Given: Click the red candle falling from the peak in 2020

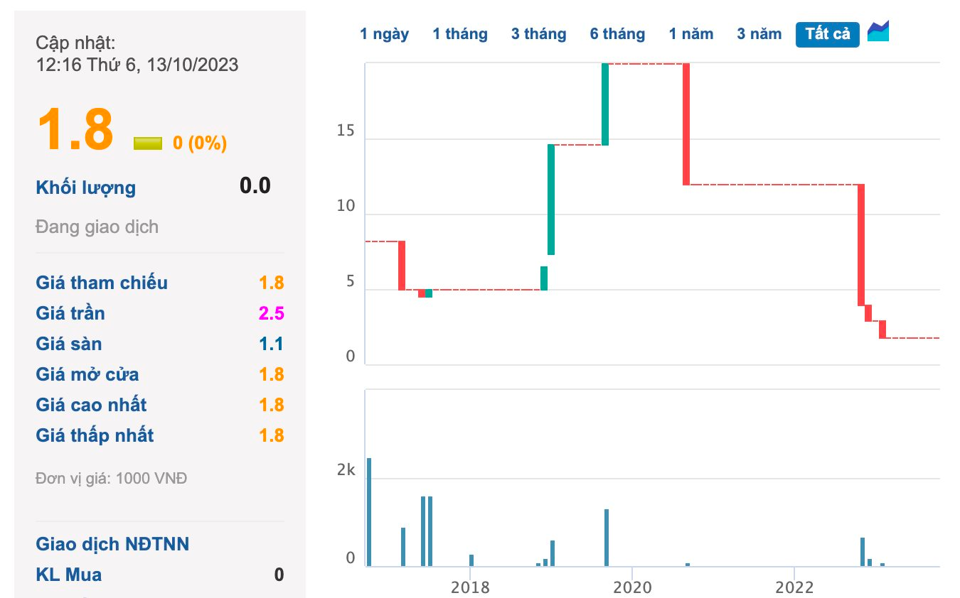Looking at the screenshot, I should click(686, 124).
